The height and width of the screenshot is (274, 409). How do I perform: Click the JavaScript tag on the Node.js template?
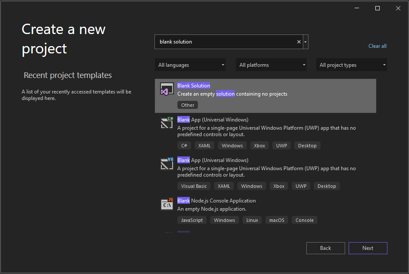click(192, 220)
